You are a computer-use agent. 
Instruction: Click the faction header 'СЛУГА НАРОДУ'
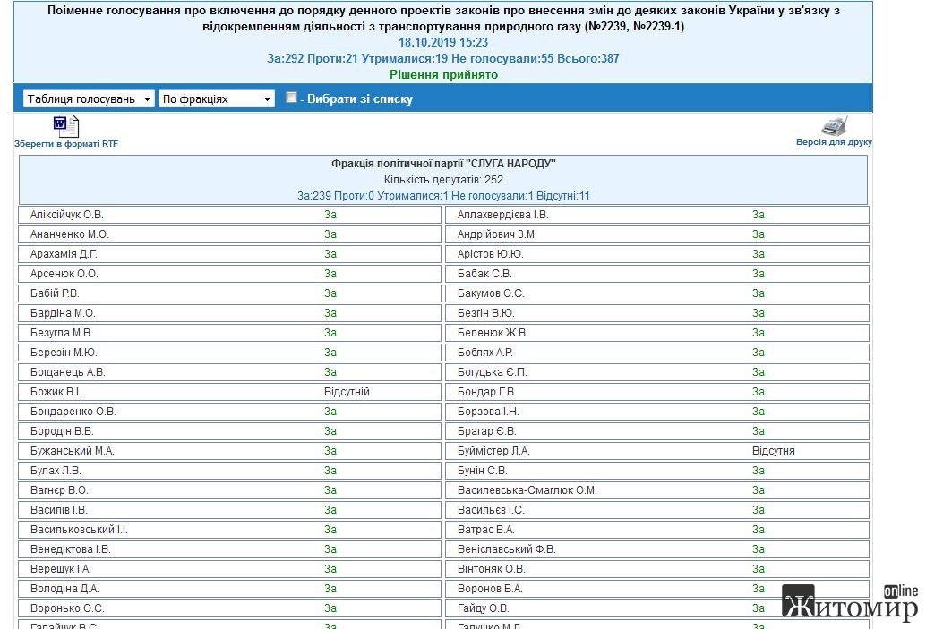pos(443,164)
